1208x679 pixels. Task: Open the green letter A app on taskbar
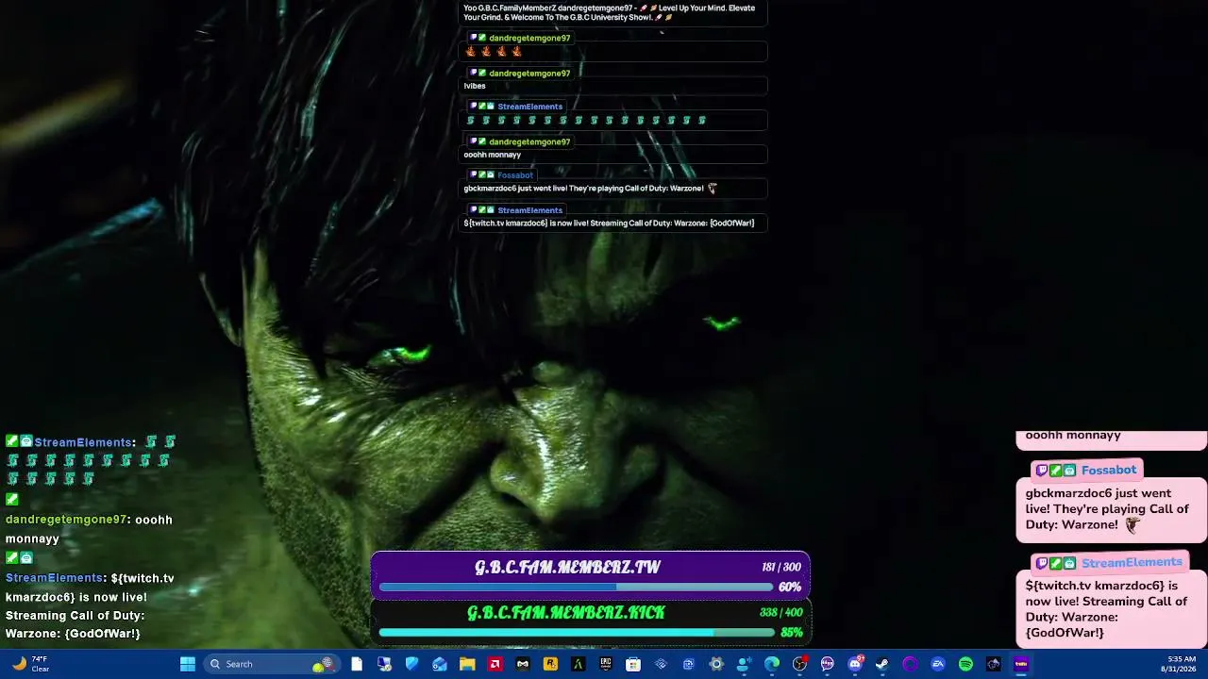(578, 664)
